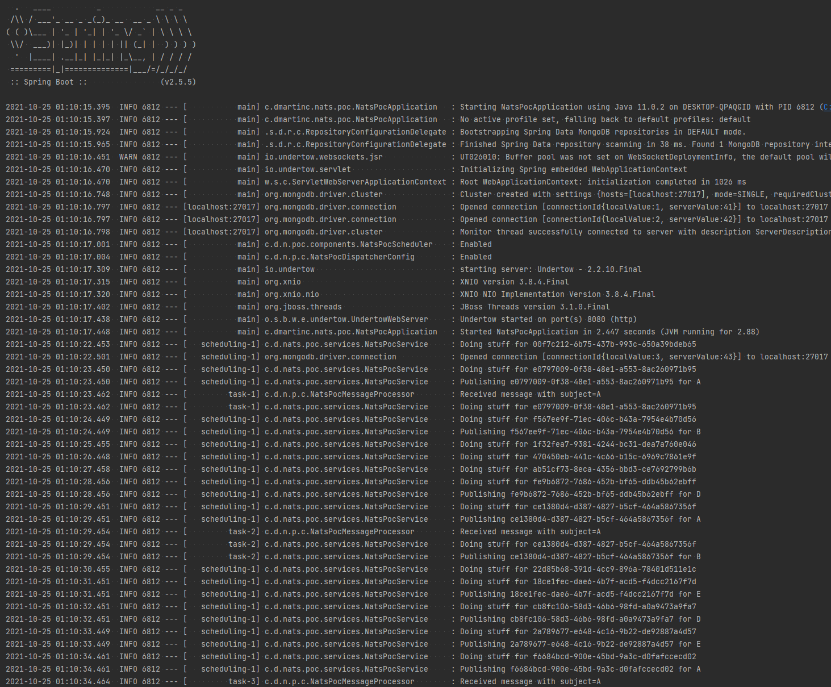Click 'XNIO NIO Implementation Version 3.8.4.Final' message
Image resolution: width=831 pixels, height=687 pixels.
(x=558, y=295)
